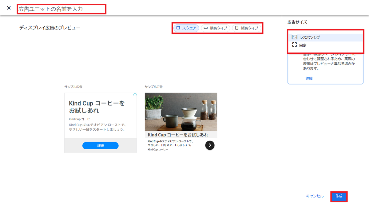Click the fixed size bracket icon beside 固定

[x=294, y=45]
